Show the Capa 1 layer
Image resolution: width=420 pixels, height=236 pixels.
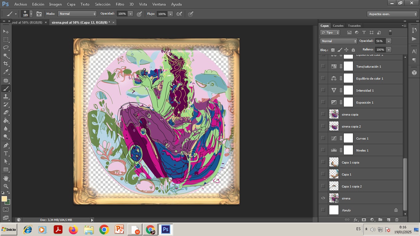click(x=323, y=174)
